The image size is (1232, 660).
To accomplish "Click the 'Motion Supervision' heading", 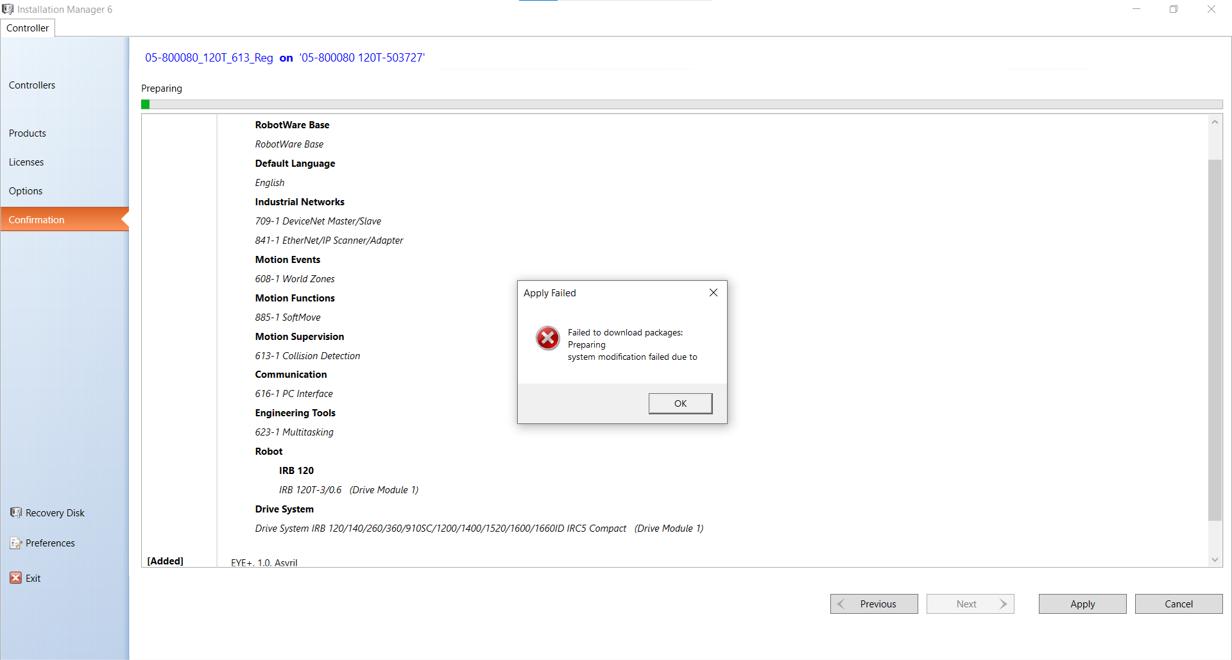I will [x=300, y=337].
